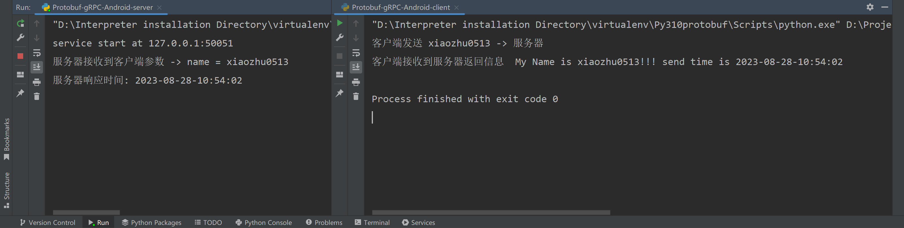Print the client console output

356,82
